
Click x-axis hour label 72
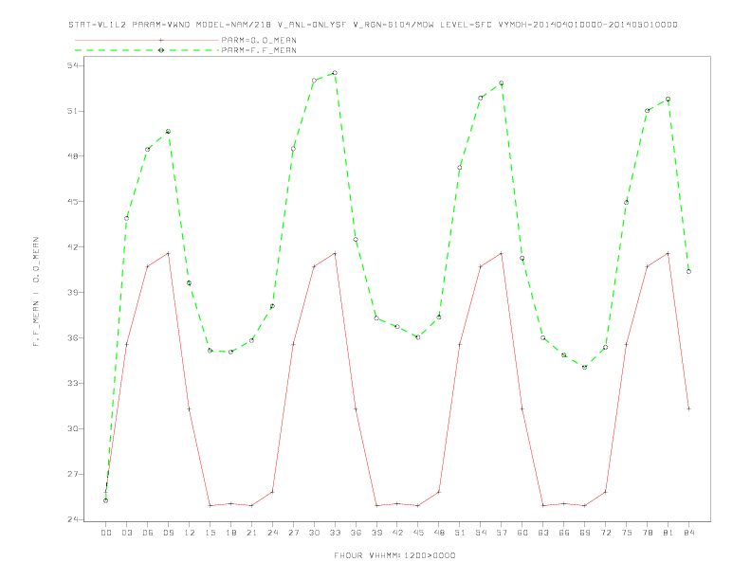(606, 533)
